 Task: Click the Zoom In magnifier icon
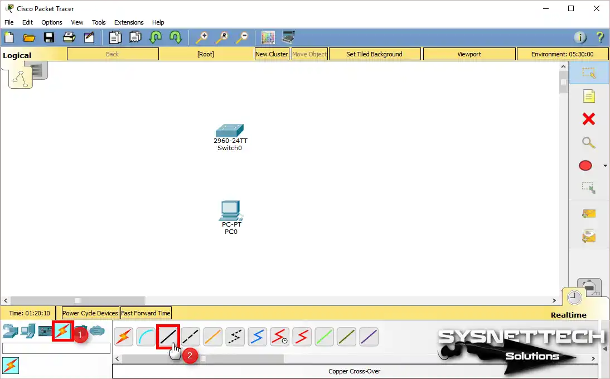tap(201, 37)
